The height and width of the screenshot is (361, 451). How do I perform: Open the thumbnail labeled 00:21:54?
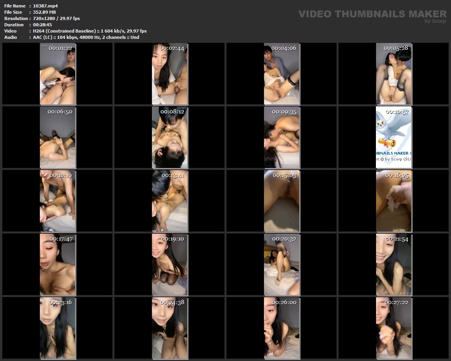394,264
